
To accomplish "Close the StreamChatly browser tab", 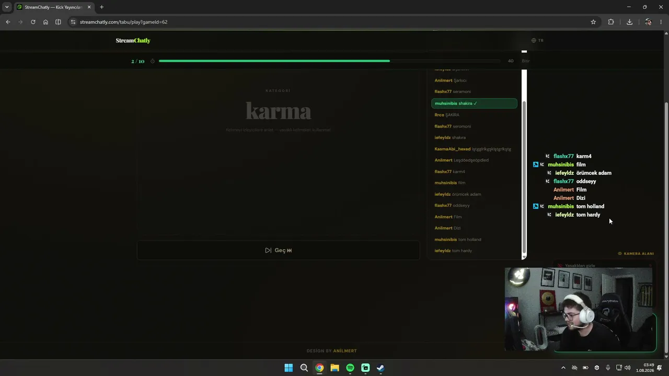I will tap(89, 7).
